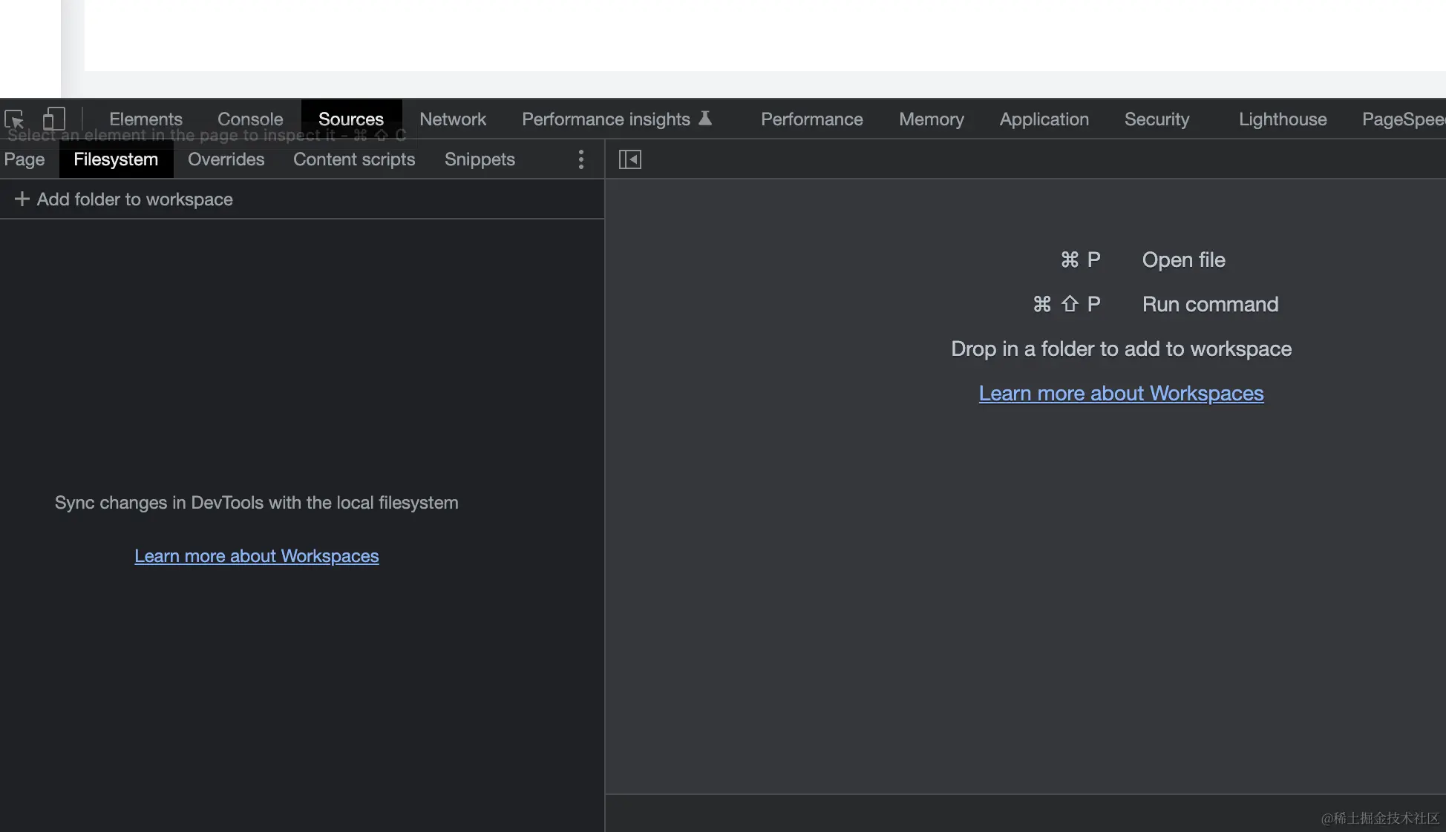
Task: Toggle the device toolbar icon
Action: click(x=53, y=119)
